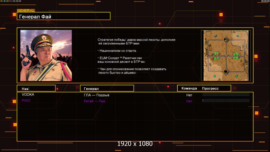Click supply icon in map's upper-right corner

(x=238, y=36)
